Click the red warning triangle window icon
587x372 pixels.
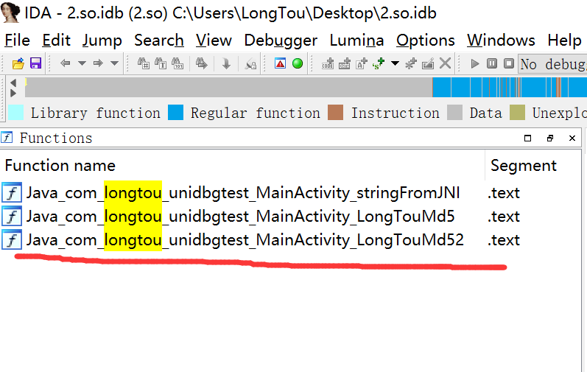[x=280, y=63]
